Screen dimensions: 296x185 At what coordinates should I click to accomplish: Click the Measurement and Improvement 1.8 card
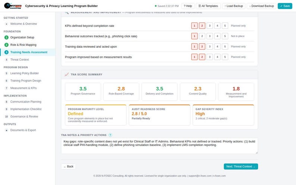(x=236, y=92)
